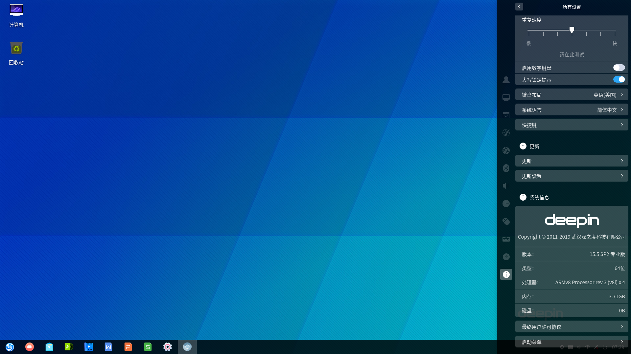The width and height of the screenshot is (631, 354).
Task: Open Mouse settings via the mouse sidebar icon
Action: (x=506, y=221)
